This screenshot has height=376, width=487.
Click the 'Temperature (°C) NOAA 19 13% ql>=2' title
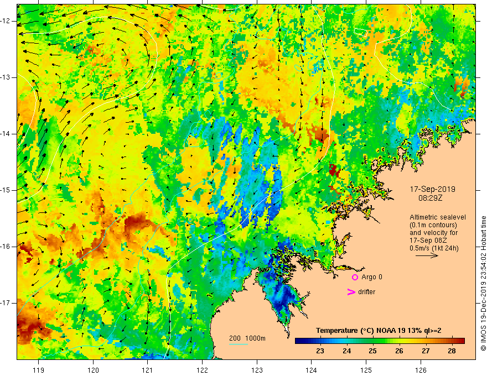[x=379, y=331]
